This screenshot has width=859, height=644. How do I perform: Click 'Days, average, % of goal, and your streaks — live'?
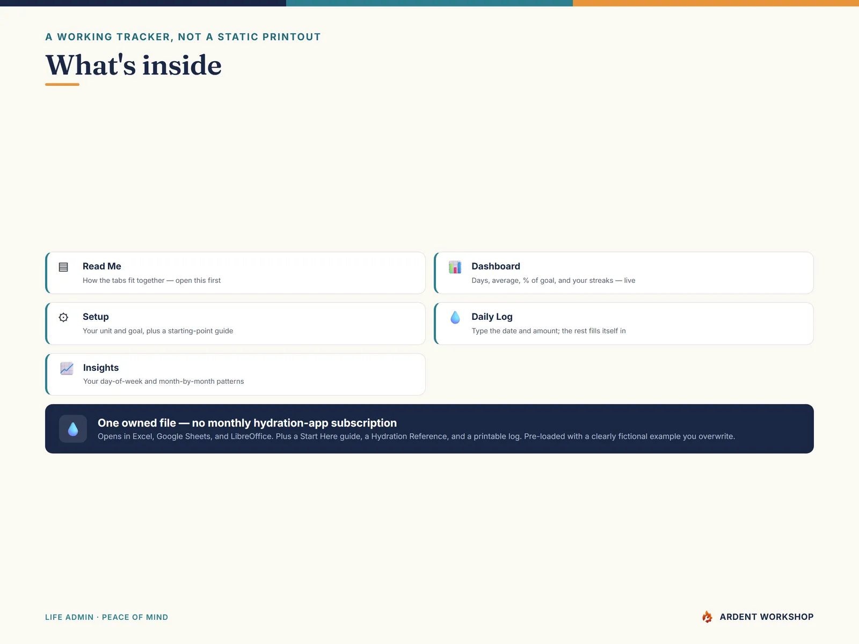tap(554, 280)
